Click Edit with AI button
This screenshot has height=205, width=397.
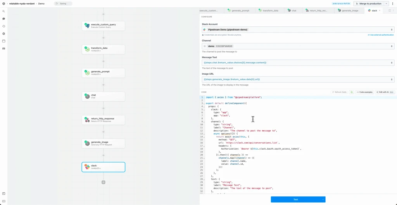(x=385, y=92)
